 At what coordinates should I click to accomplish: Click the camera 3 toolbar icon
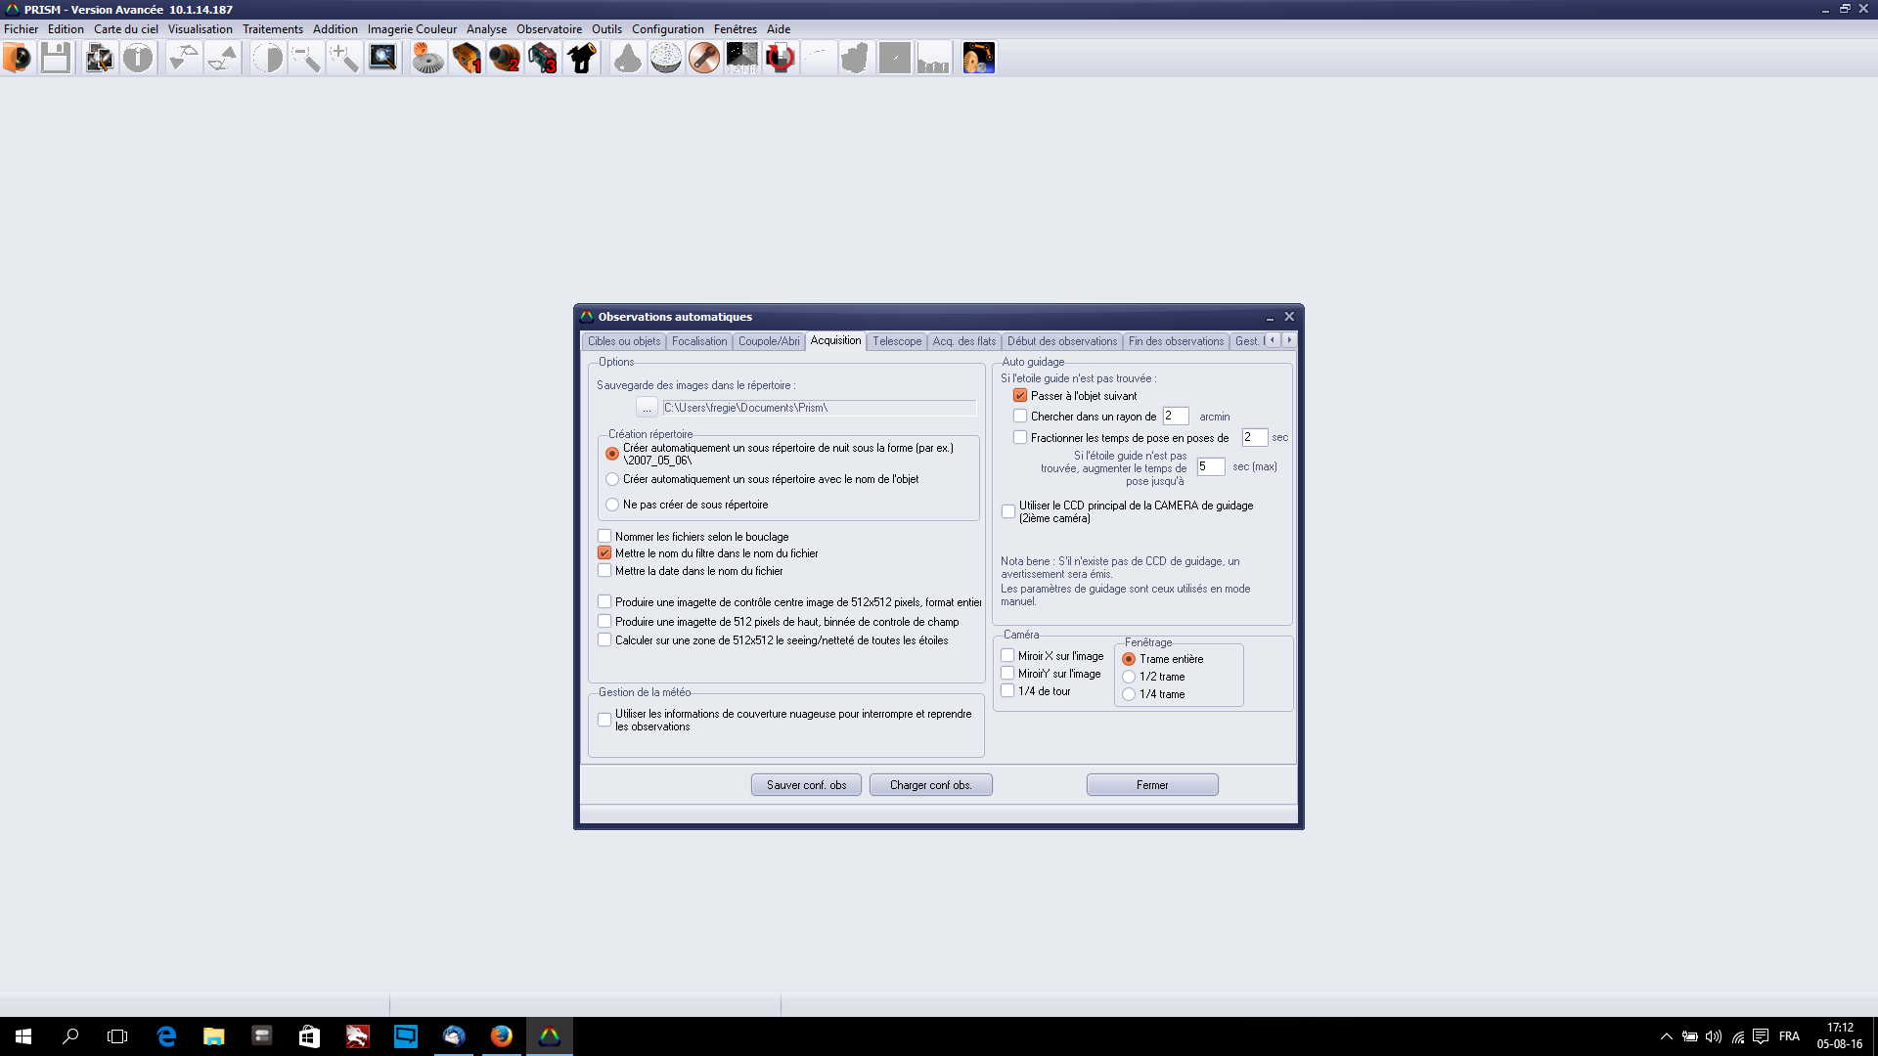coord(543,59)
